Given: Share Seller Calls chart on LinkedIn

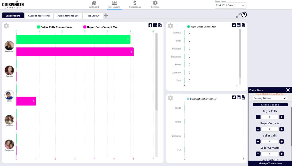Looking at the screenshot, I should pos(155,25).
